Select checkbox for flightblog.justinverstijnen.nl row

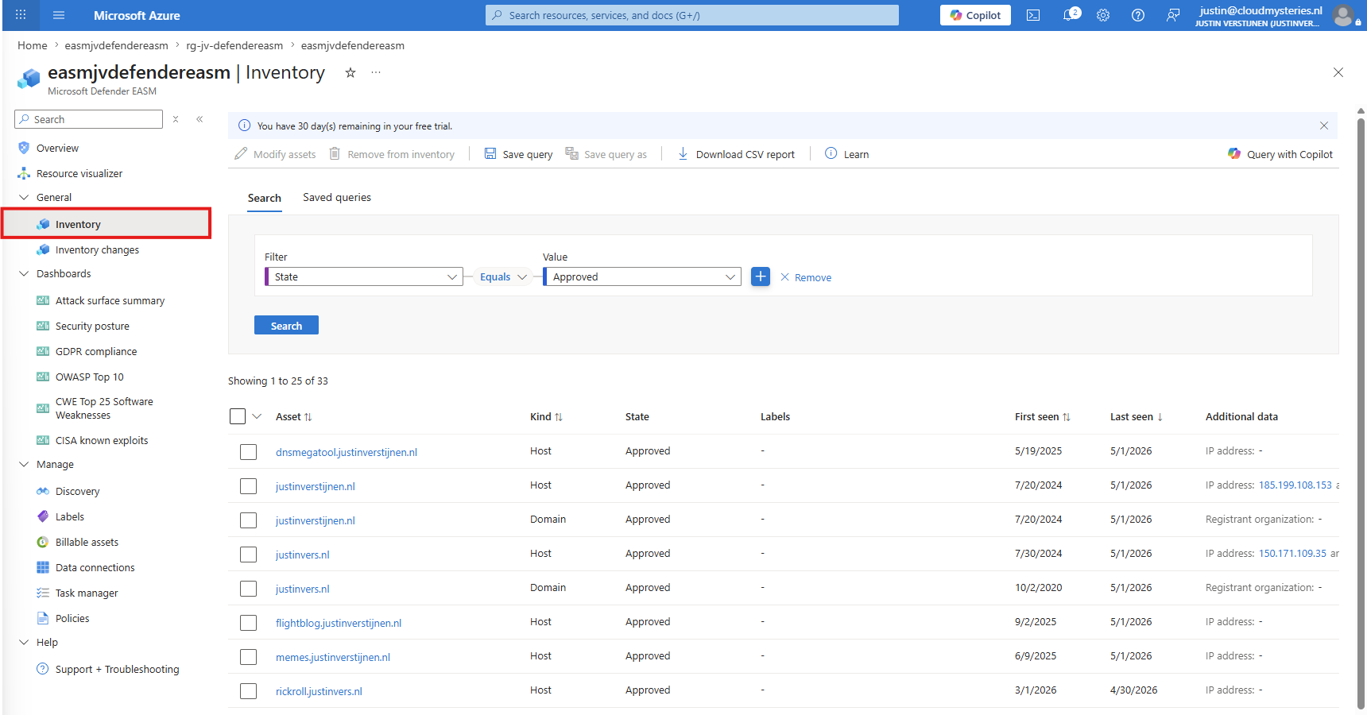pos(249,623)
